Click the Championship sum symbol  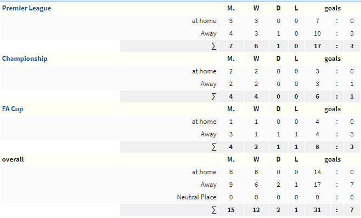tap(214, 96)
